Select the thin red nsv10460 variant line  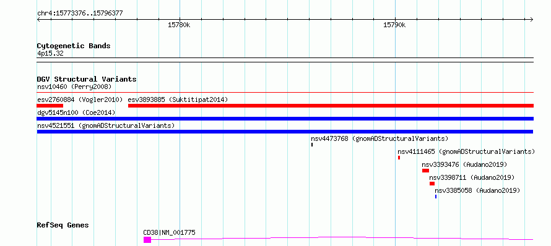[285, 93]
